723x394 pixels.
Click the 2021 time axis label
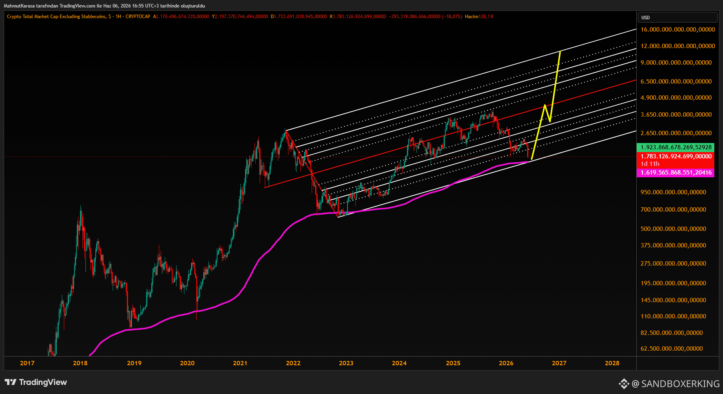(240, 363)
